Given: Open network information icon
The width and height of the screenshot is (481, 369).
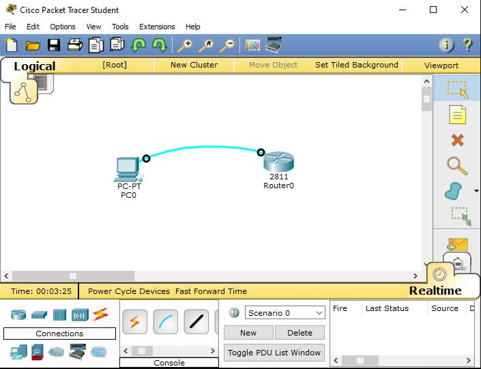Looking at the screenshot, I should click(447, 45).
